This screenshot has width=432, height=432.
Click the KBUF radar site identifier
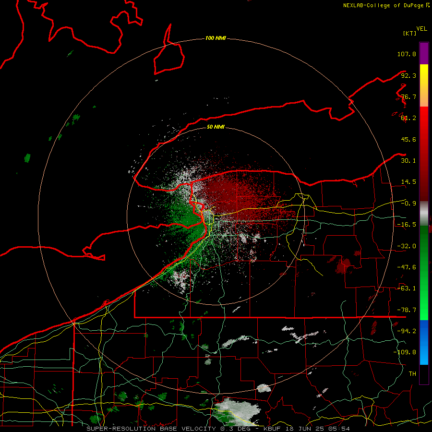coord(272,429)
